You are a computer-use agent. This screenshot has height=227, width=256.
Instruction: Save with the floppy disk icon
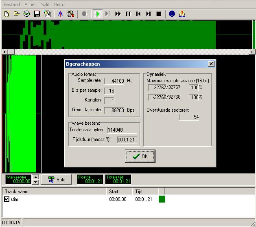(x=37, y=14)
